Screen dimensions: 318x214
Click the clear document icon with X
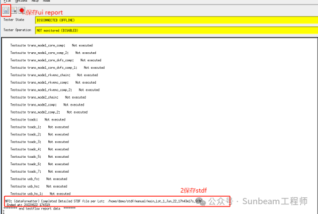click(14, 10)
